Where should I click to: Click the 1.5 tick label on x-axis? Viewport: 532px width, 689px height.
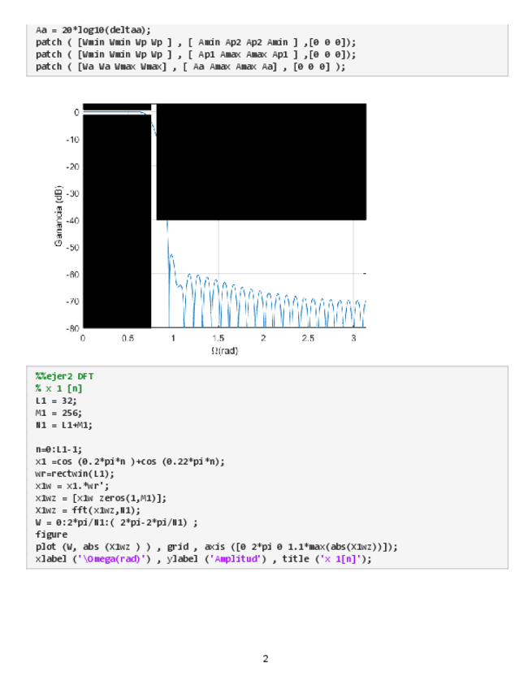(218, 338)
